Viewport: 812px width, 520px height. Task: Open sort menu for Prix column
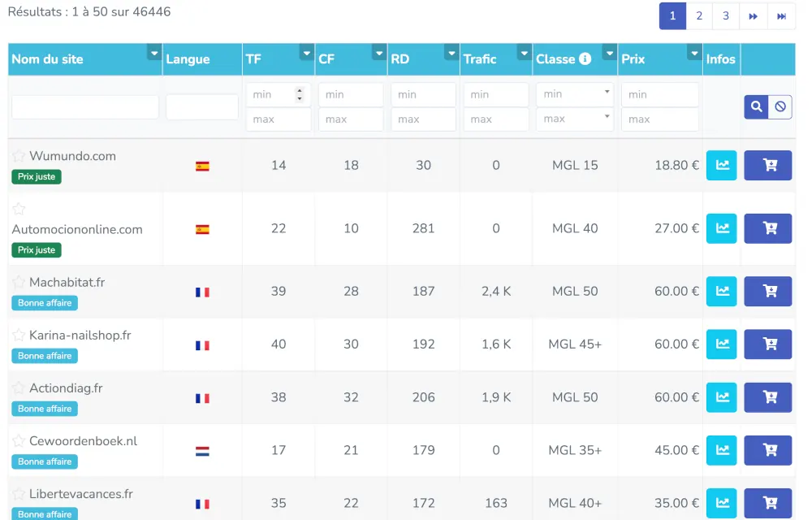(x=694, y=53)
